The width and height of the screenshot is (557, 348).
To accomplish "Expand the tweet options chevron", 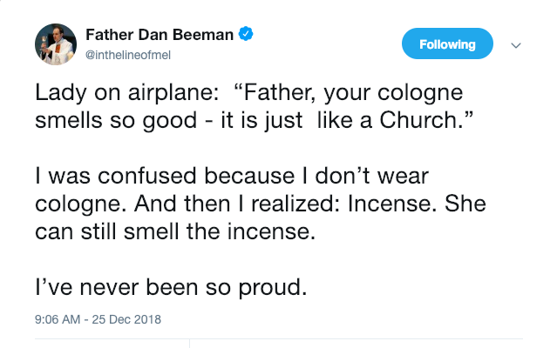I will pyautogui.click(x=516, y=45).
